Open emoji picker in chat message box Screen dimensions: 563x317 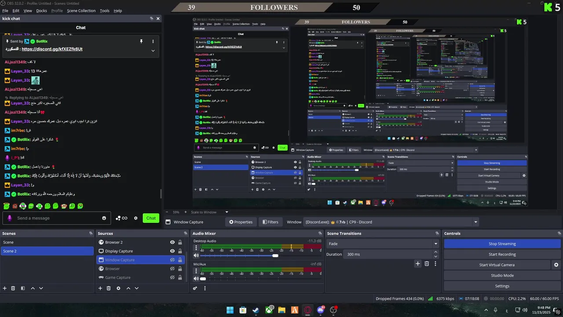[x=104, y=218]
